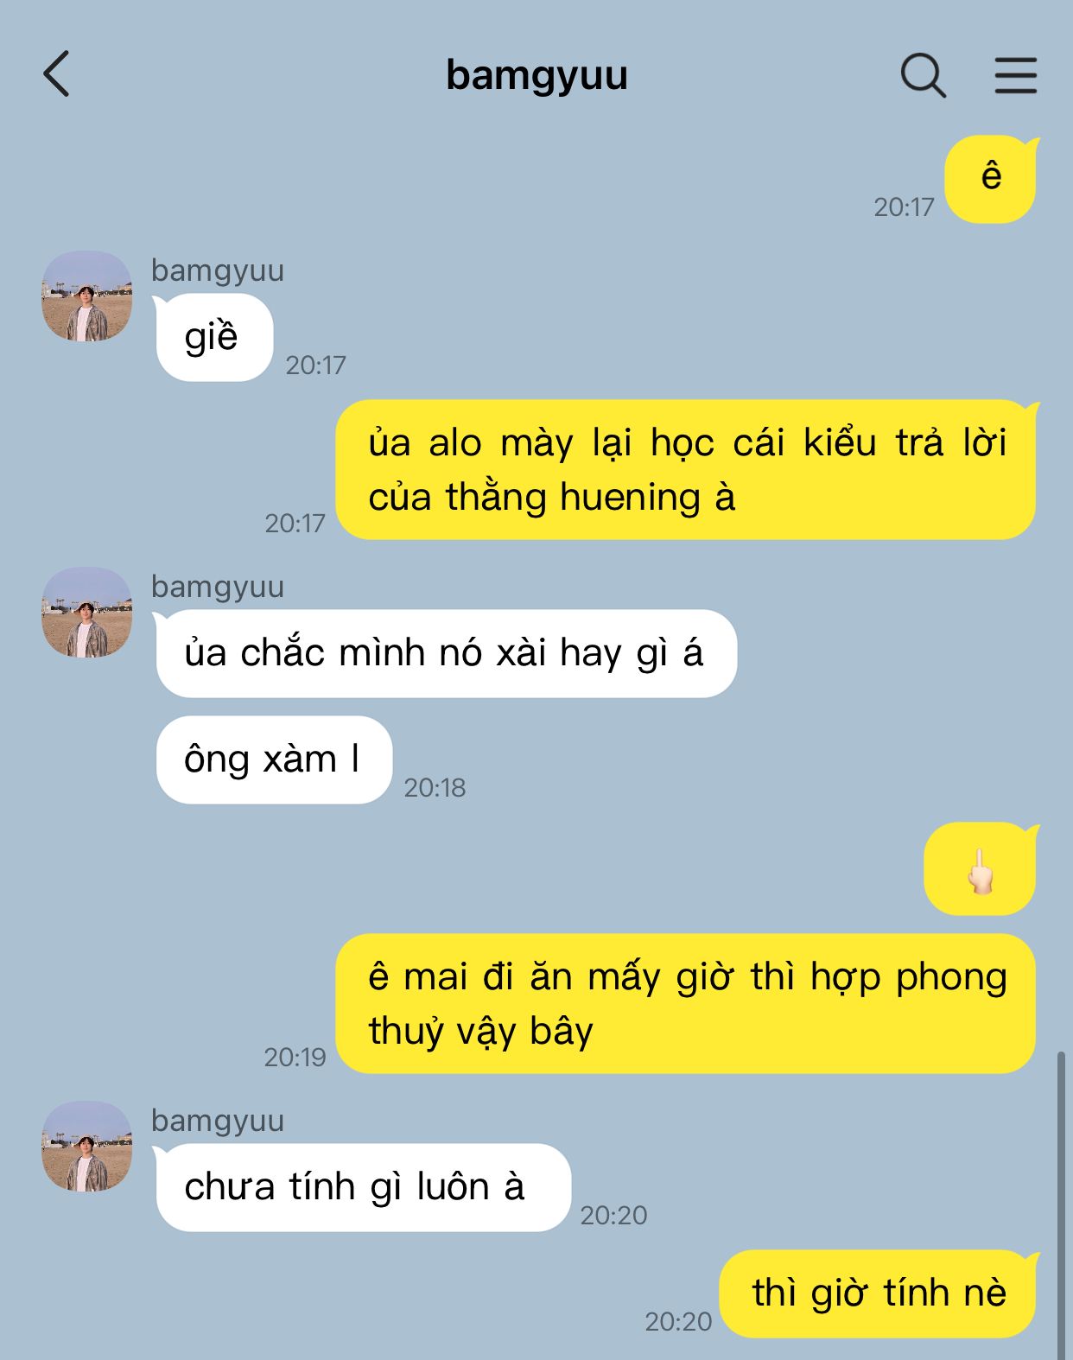Image resolution: width=1073 pixels, height=1360 pixels.
Task: Select the 'giề' message bubble
Action: (x=213, y=337)
